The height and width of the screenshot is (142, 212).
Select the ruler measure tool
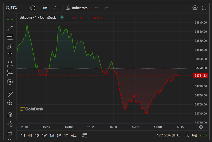tap(10, 94)
